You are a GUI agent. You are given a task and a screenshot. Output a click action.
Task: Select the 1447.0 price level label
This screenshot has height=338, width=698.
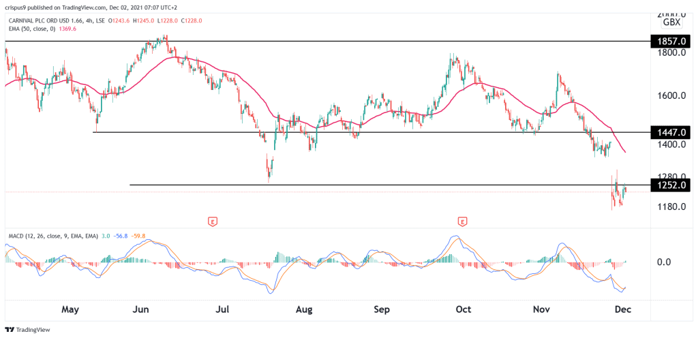click(x=671, y=132)
